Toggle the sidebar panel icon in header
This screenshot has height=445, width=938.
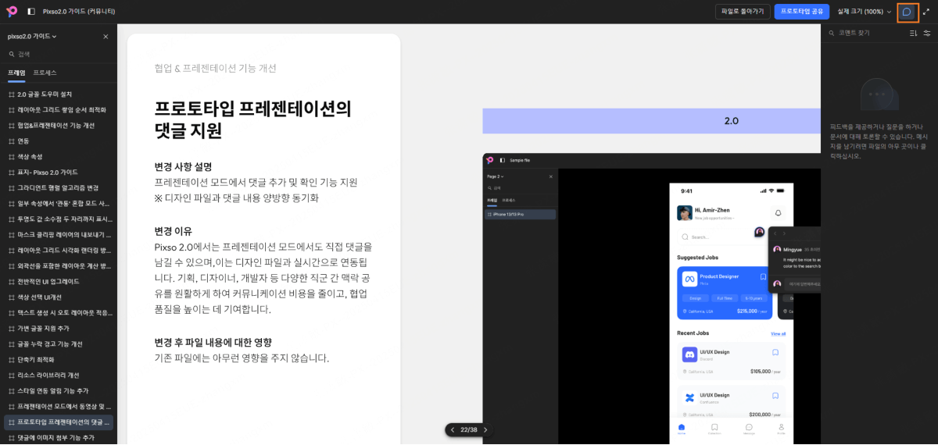31,12
